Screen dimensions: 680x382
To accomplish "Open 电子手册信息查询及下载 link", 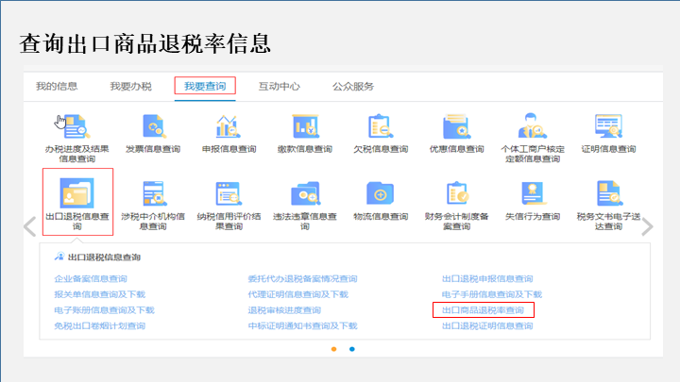I will point(492,294).
